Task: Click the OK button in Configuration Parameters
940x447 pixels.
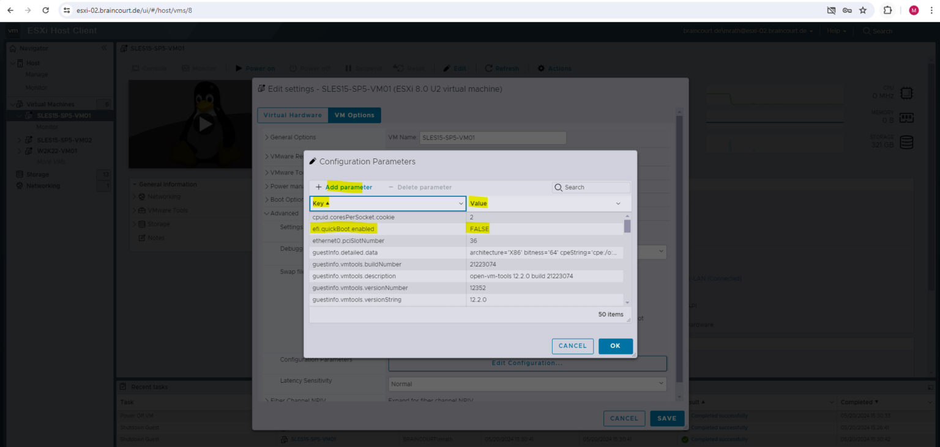Action: [615, 345]
